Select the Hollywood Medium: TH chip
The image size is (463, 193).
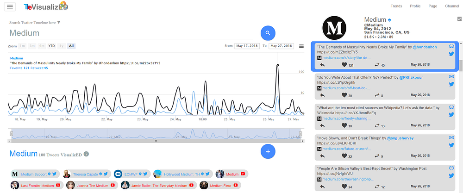(x=183, y=174)
